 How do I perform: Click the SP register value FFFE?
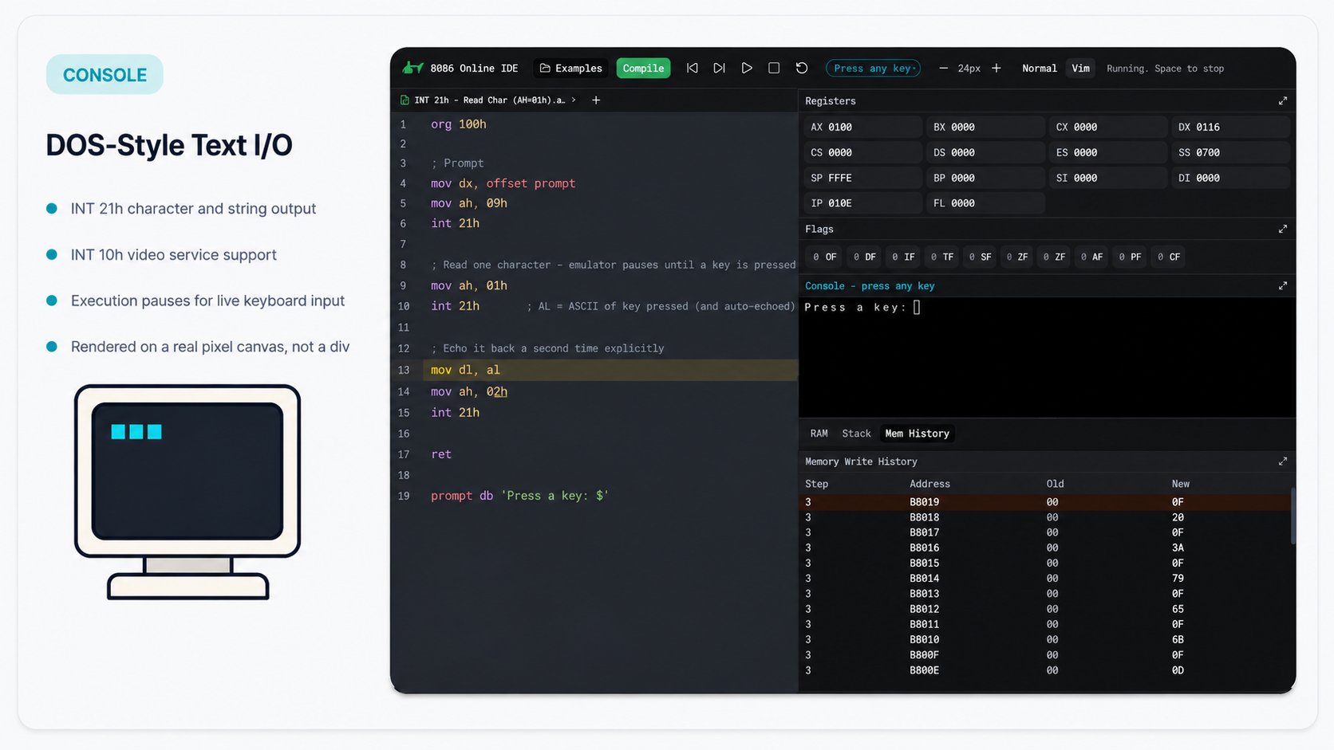[840, 179]
